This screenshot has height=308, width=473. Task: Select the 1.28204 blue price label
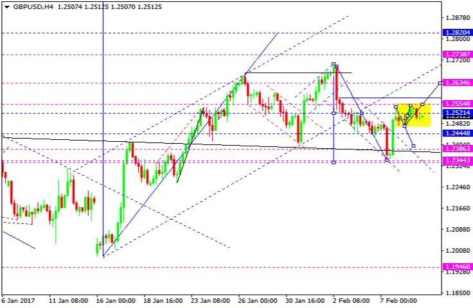pyautogui.click(x=458, y=33)
